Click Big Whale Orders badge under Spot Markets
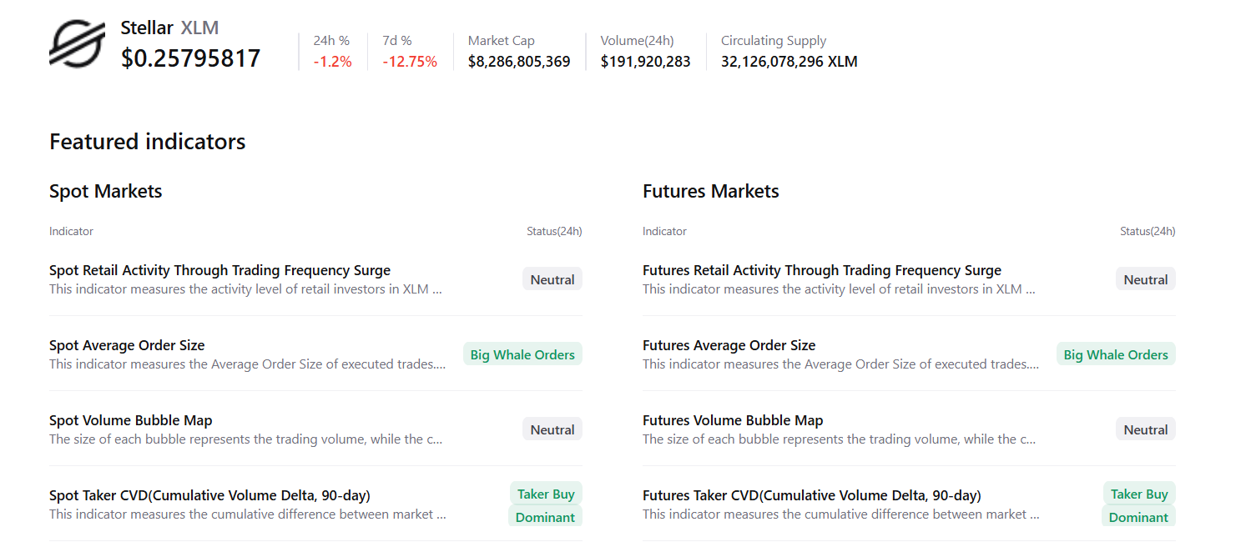This screenshot has width=1256, height=552. (522, 354)
